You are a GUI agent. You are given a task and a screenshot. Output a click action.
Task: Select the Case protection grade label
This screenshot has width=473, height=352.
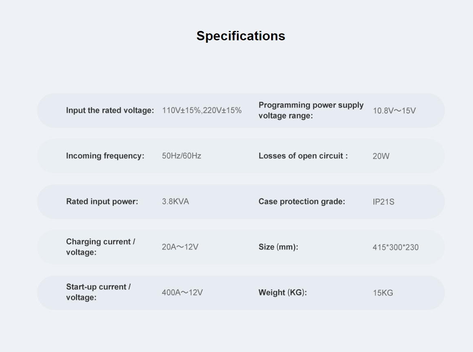[x=302, y=201]
